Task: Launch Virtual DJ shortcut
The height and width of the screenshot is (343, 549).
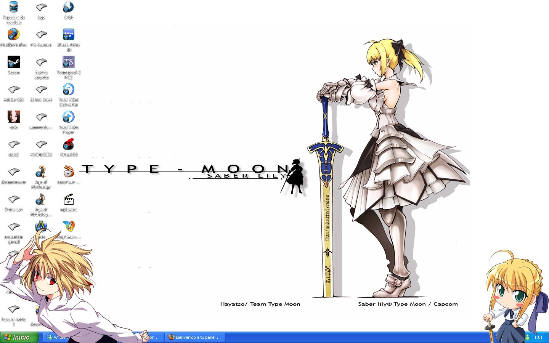Action: point(69,147)
